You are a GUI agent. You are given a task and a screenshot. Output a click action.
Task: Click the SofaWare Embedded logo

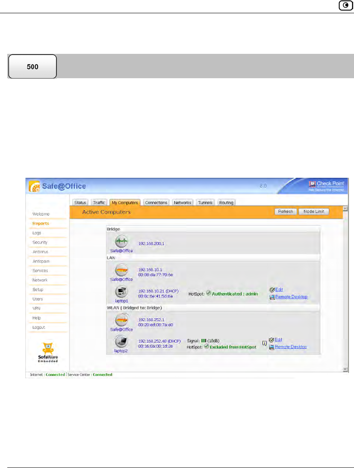coord(48,352)
